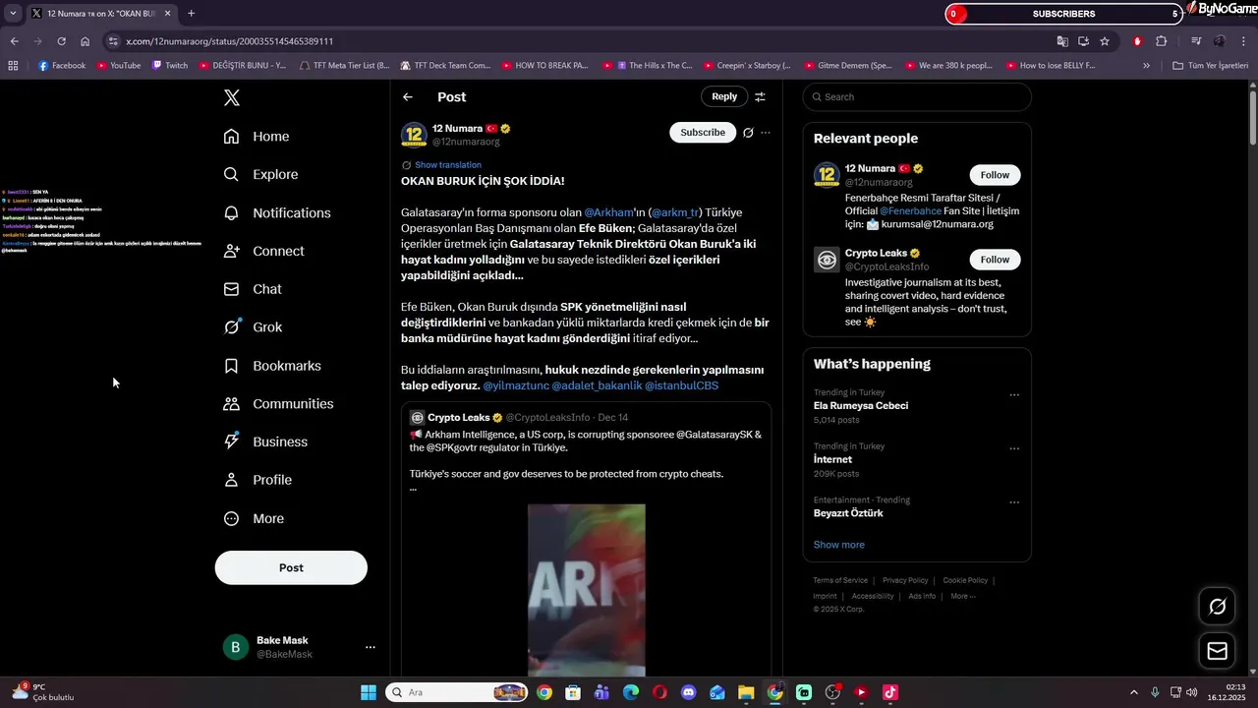The height and width of the screenshot is (708, 1258).
Task: Open the @adalet_bakanlik mention link
Action: [x=597, y=385]
